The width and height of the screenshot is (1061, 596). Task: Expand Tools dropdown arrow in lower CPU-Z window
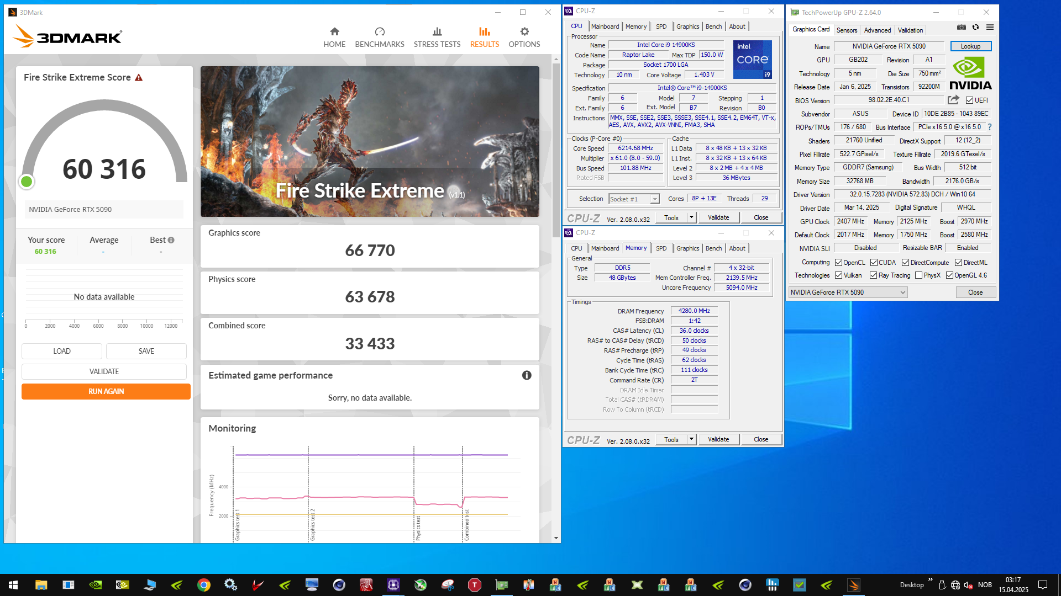pos(691,439)
